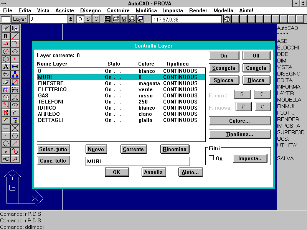This screenshot has width=307, height=230.
Task: Select the Center snap circle-with-dot icon
Action: [15, 136]
